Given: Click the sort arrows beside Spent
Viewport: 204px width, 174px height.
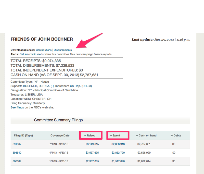Looking at the screenshot, I should click(111, 135).
